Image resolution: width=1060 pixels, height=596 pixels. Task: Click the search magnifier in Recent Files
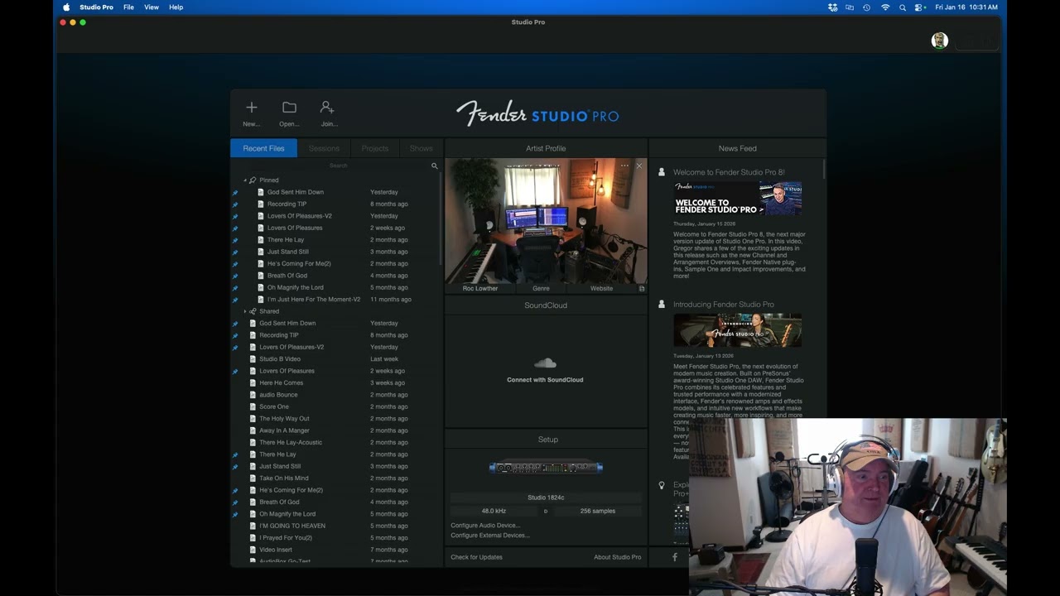[434, 166]
